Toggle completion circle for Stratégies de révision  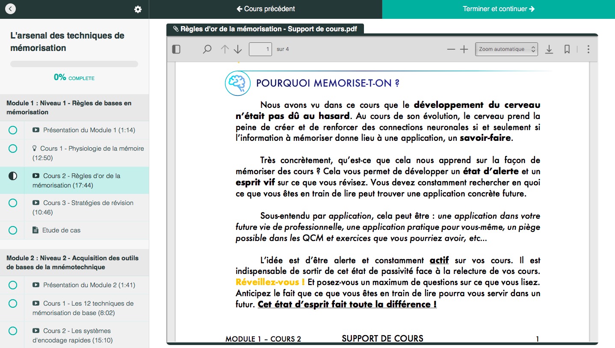(x=13, y=203)
